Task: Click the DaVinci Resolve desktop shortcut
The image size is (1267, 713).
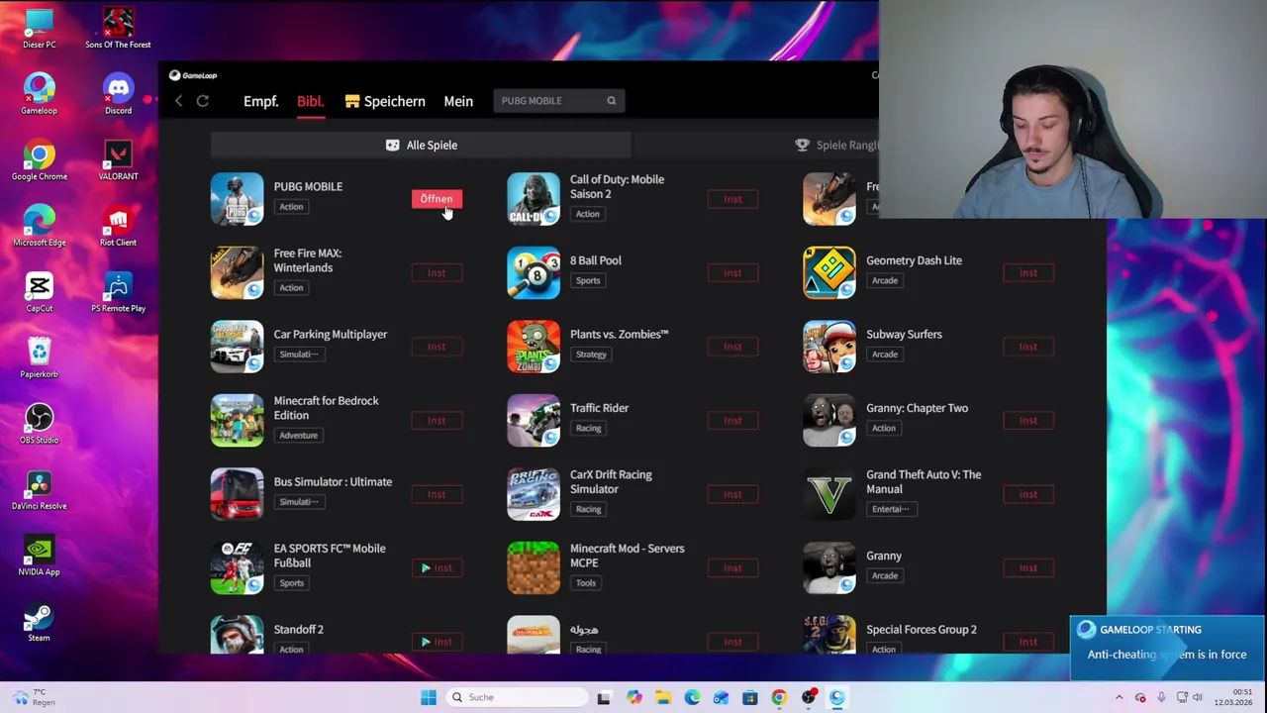Action: pos(39,490)
